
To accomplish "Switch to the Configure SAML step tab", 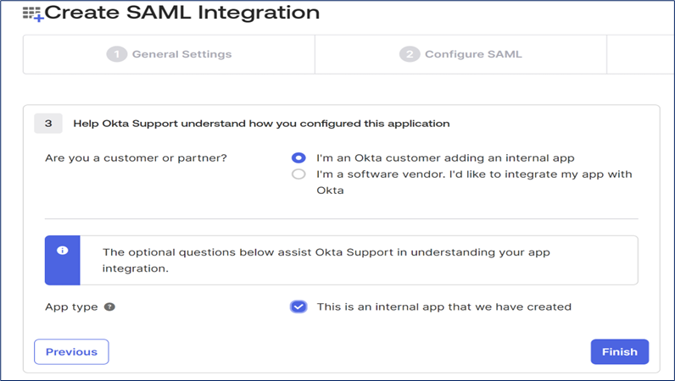I will [461, 54].
